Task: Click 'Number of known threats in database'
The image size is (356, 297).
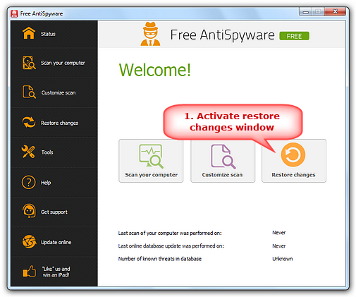Action: click(x=160, y=259)
